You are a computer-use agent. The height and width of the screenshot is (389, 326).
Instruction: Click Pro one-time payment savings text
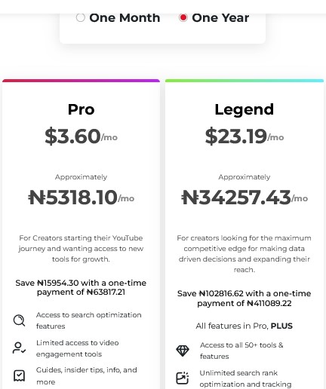(81, 287)
